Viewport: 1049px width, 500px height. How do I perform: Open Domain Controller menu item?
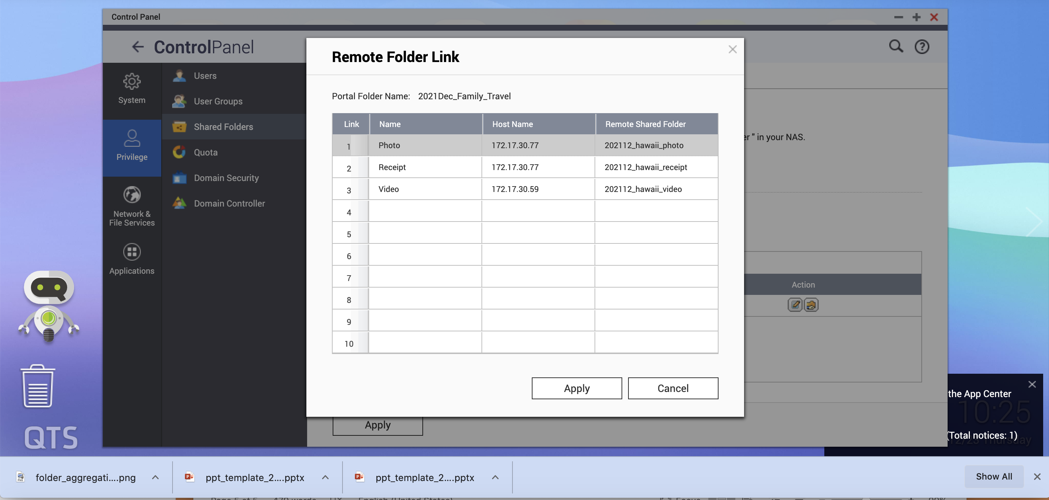(234, 203)
